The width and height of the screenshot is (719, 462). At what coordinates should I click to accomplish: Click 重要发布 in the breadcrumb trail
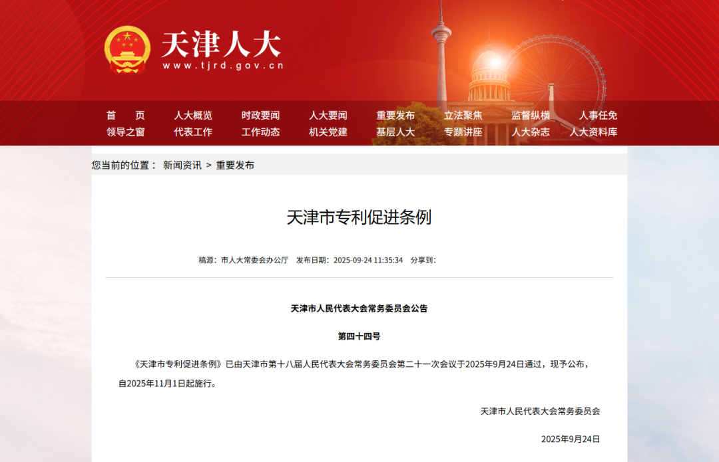(x=235, y=165)
